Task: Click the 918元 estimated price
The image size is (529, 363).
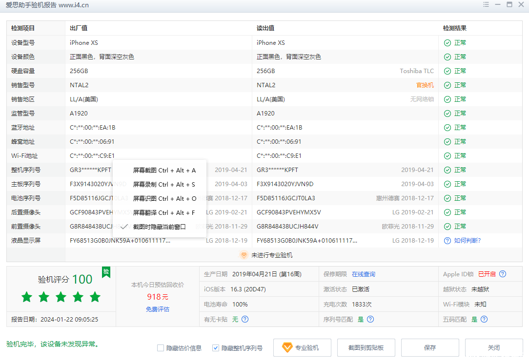Action: pos(158,297)
